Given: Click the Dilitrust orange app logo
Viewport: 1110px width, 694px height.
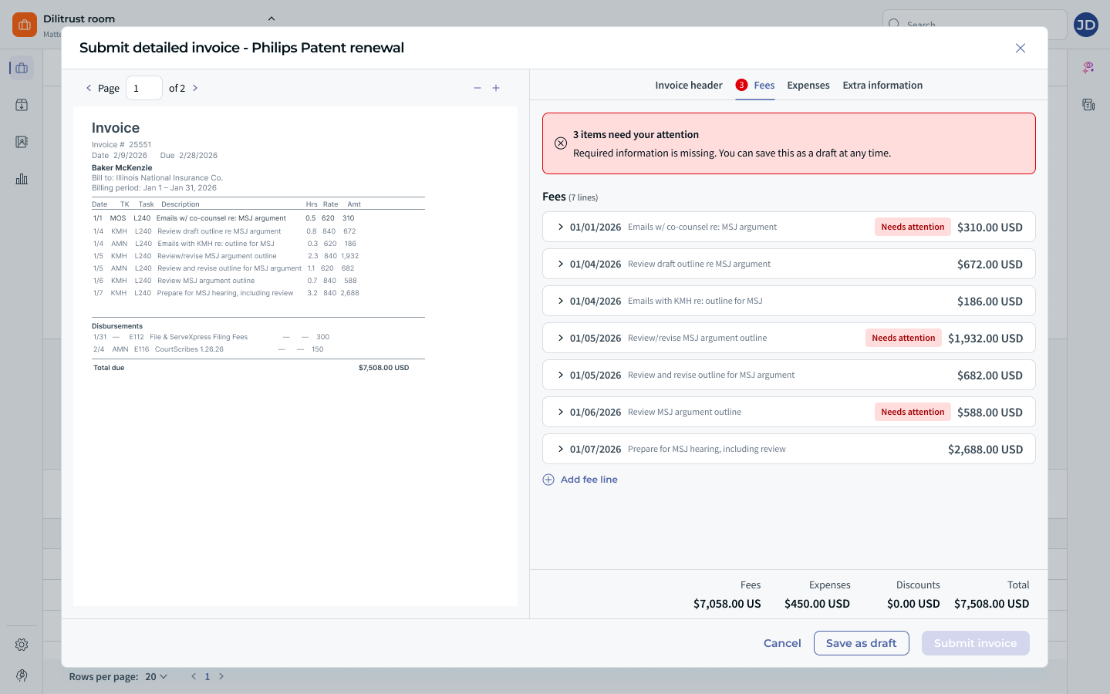Looking at the screenshot, I should [25, 25].
